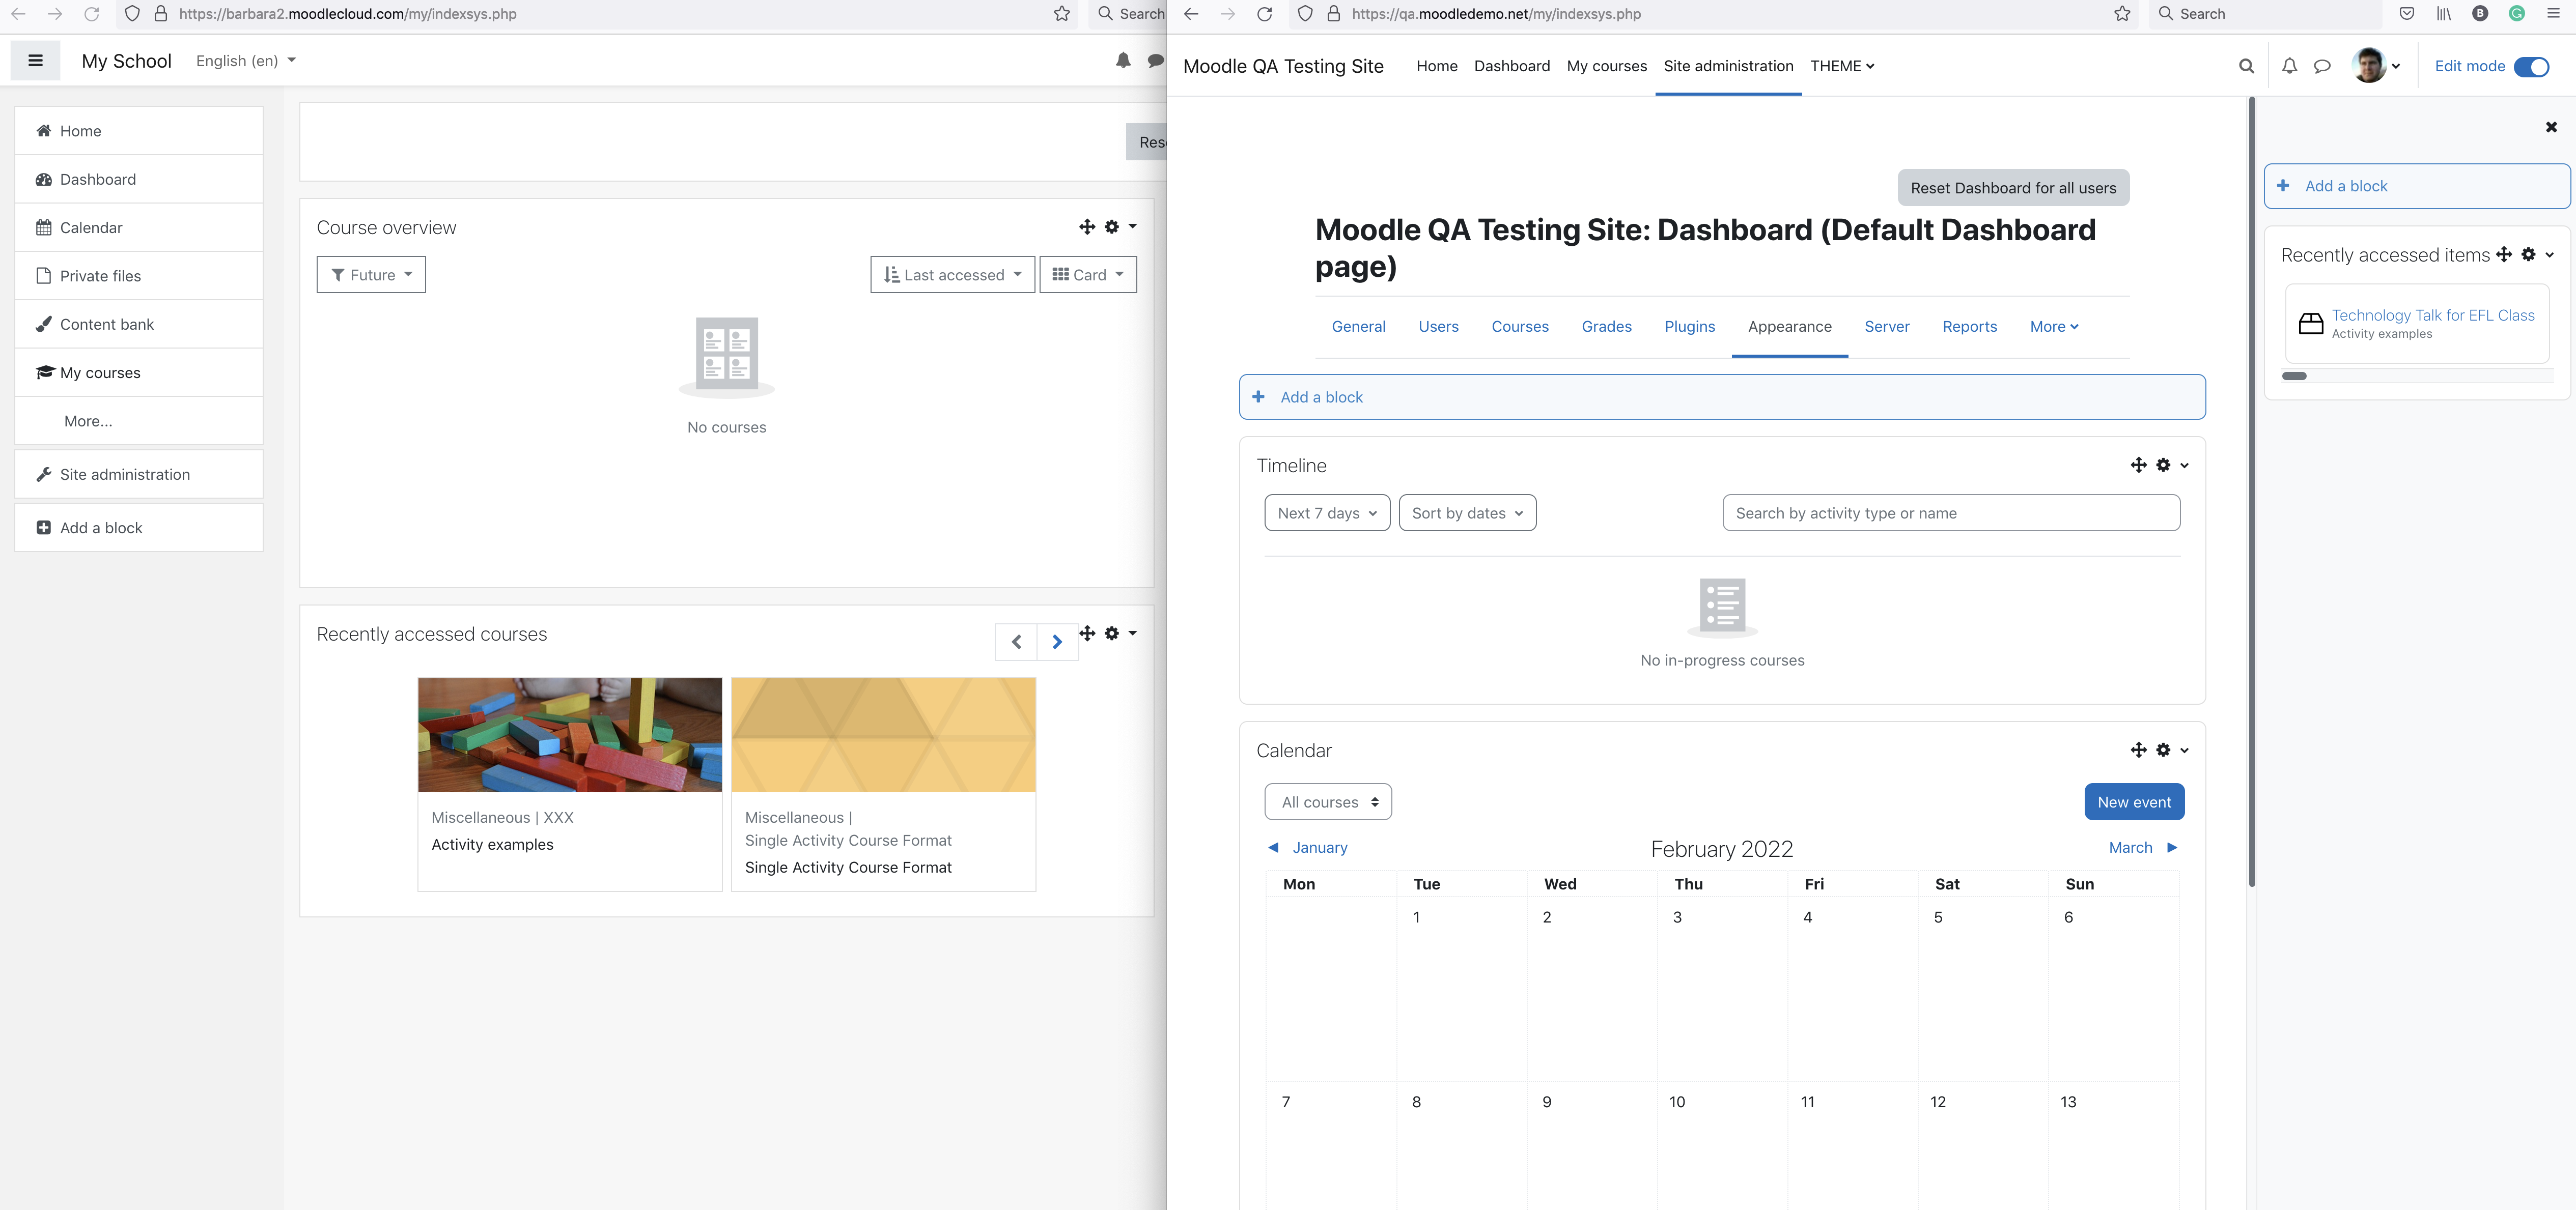The image size is (2576, 1210).
Task: Toggle the hamburger menu in My School window
Action: point(35,61)
